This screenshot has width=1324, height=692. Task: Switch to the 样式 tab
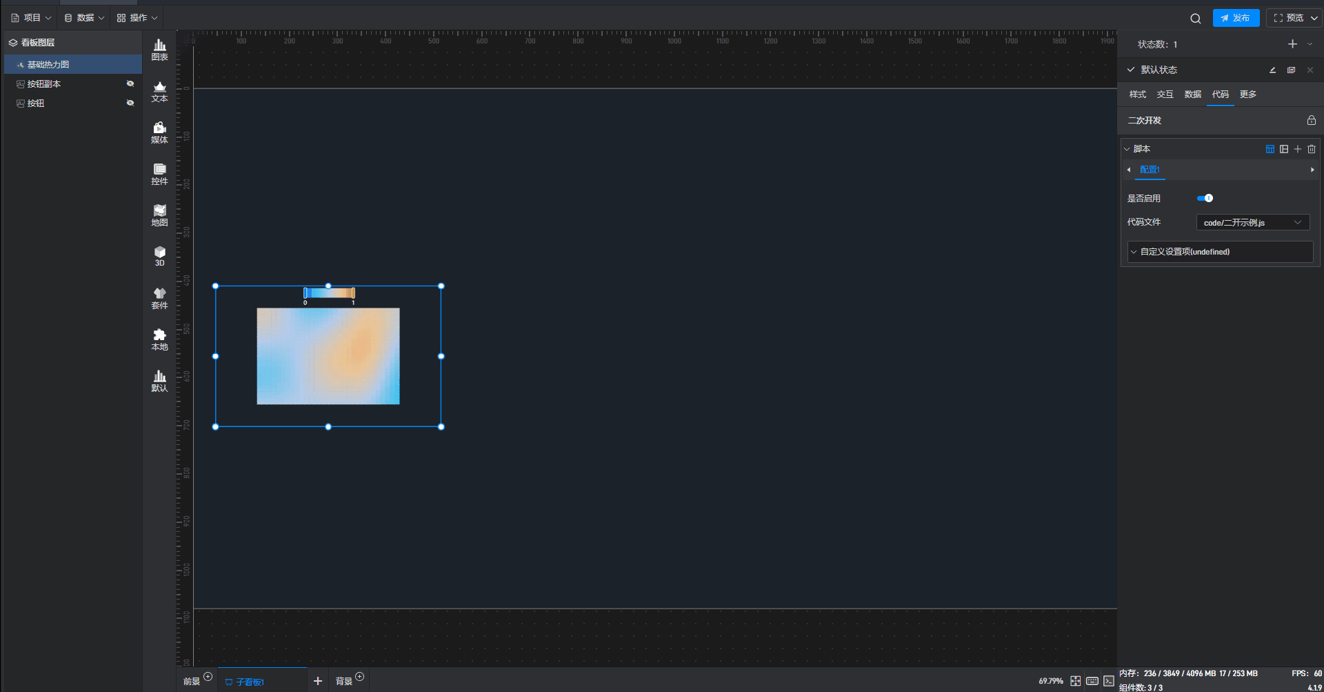click(1138, 95)
